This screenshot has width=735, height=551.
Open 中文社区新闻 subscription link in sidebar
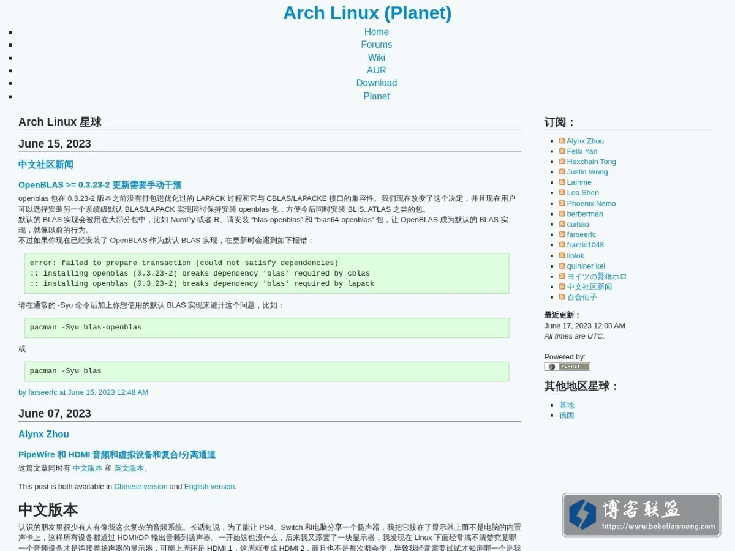pos(589,287)
